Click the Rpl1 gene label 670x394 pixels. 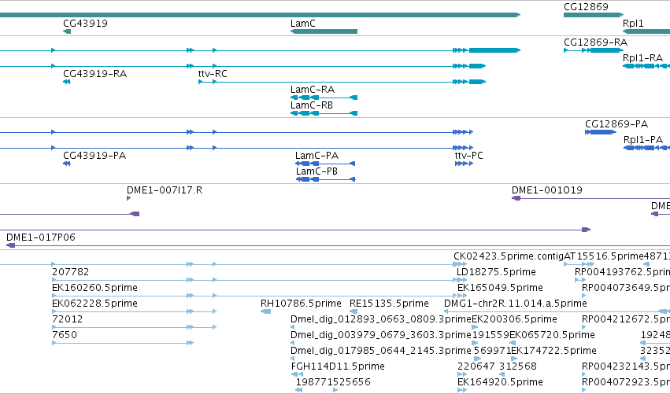point(633,24)
